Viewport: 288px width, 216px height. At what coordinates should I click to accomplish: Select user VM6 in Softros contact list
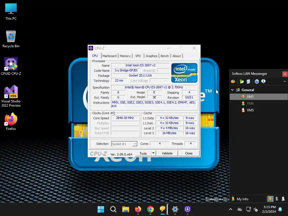point(258,103)
